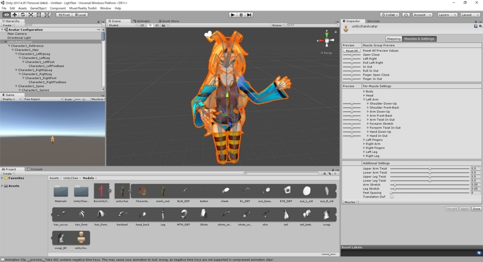This screenshot has height=262, width=483.
Task: Click the Pause button
Action: 241,15
